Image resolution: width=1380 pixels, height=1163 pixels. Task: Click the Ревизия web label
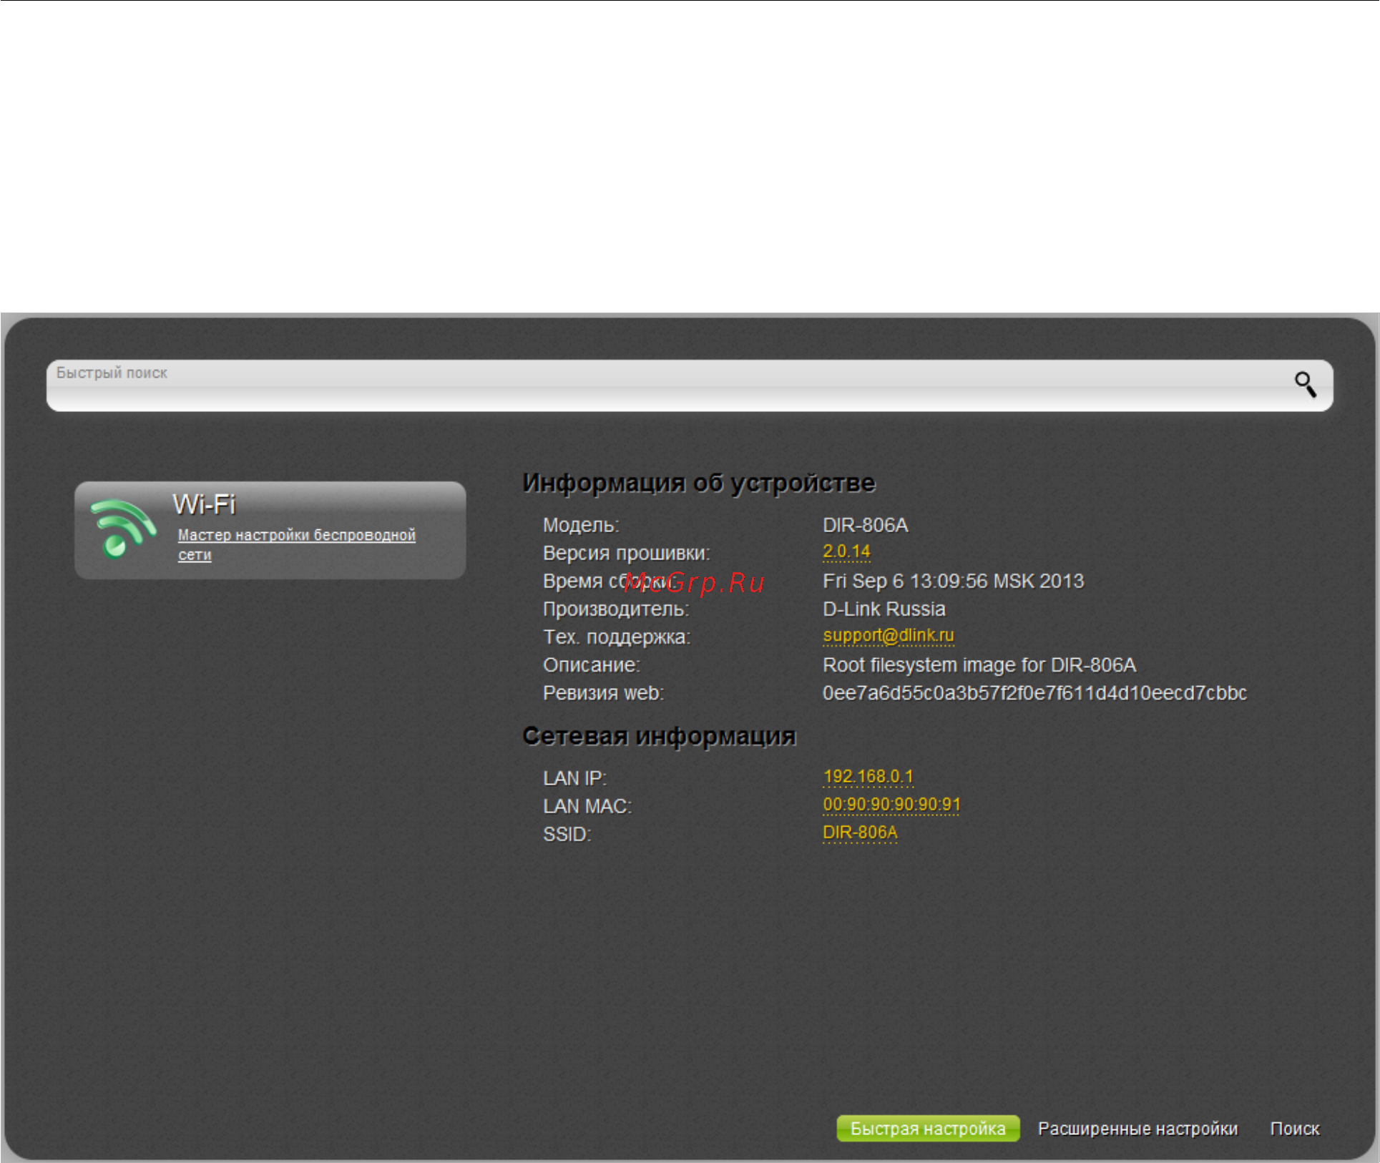603,693
